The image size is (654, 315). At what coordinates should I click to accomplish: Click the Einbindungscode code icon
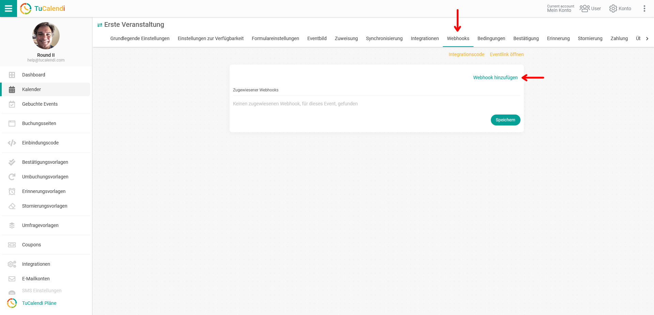[x=12, y=143]
